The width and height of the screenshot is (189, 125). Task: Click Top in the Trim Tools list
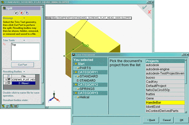(x=14, y=45)
